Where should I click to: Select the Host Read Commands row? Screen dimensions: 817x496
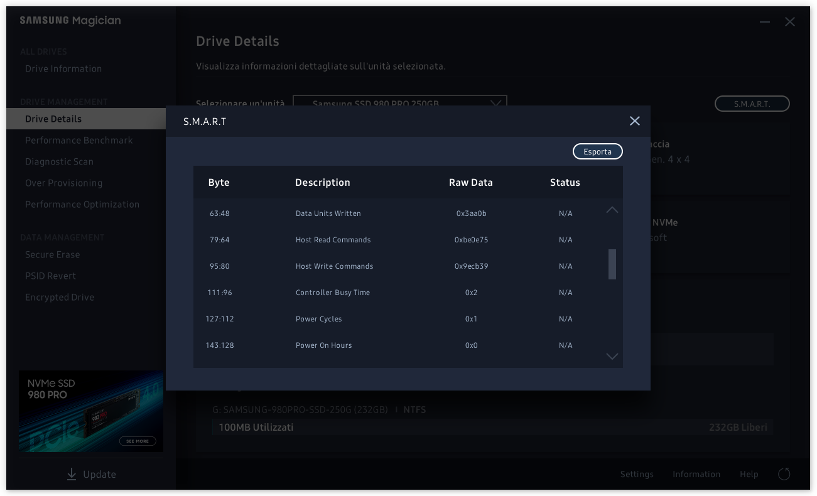pos(399,240)
